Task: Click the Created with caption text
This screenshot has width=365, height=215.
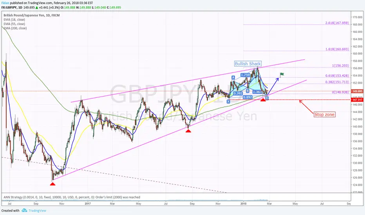Action: pos(11,211)
